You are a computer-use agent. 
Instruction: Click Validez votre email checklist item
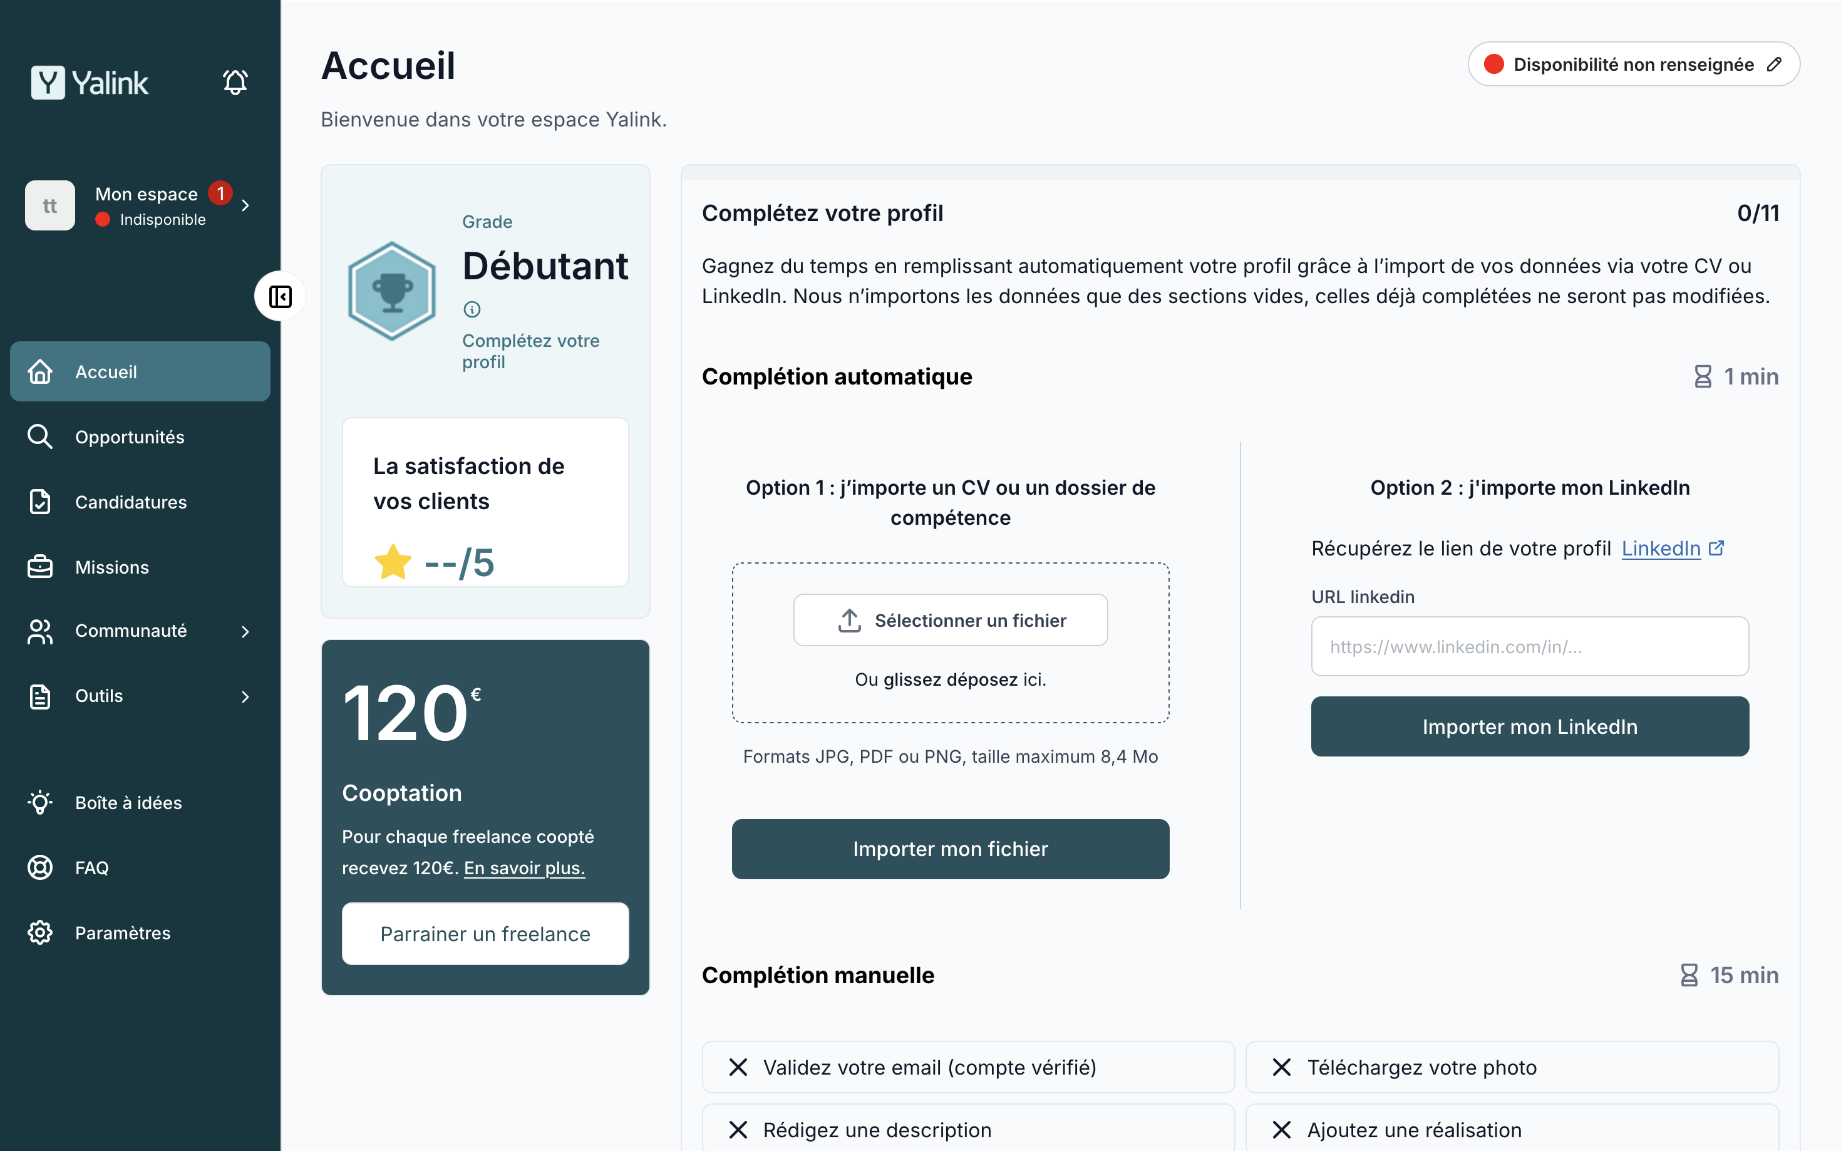coord(967,1067)
